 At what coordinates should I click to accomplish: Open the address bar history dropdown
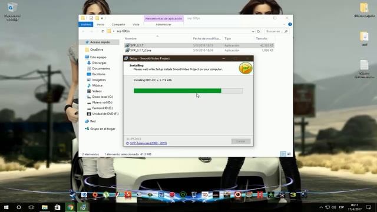click(253, 31)
